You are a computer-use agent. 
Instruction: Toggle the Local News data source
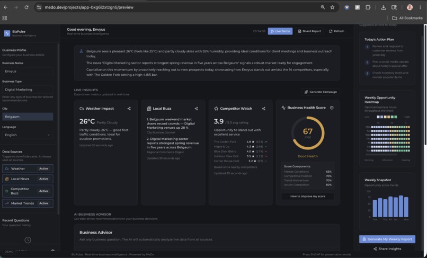pyautogui.click(x=28, y=179)
